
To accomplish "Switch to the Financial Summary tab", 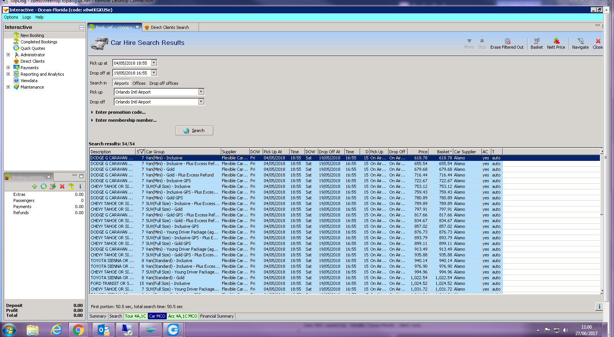I will pyautogui.click(x=217, y=316).
